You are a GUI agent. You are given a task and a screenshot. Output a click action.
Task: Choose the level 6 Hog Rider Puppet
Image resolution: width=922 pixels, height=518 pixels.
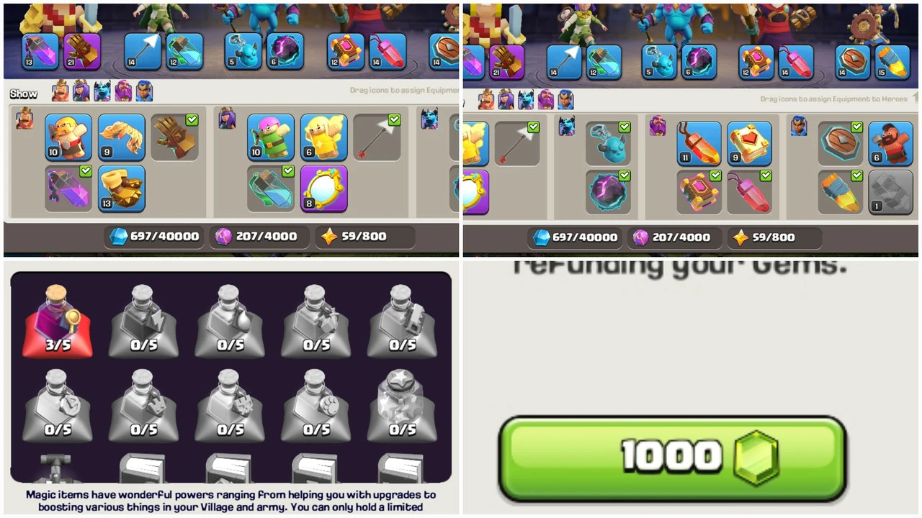click(890, 143)
